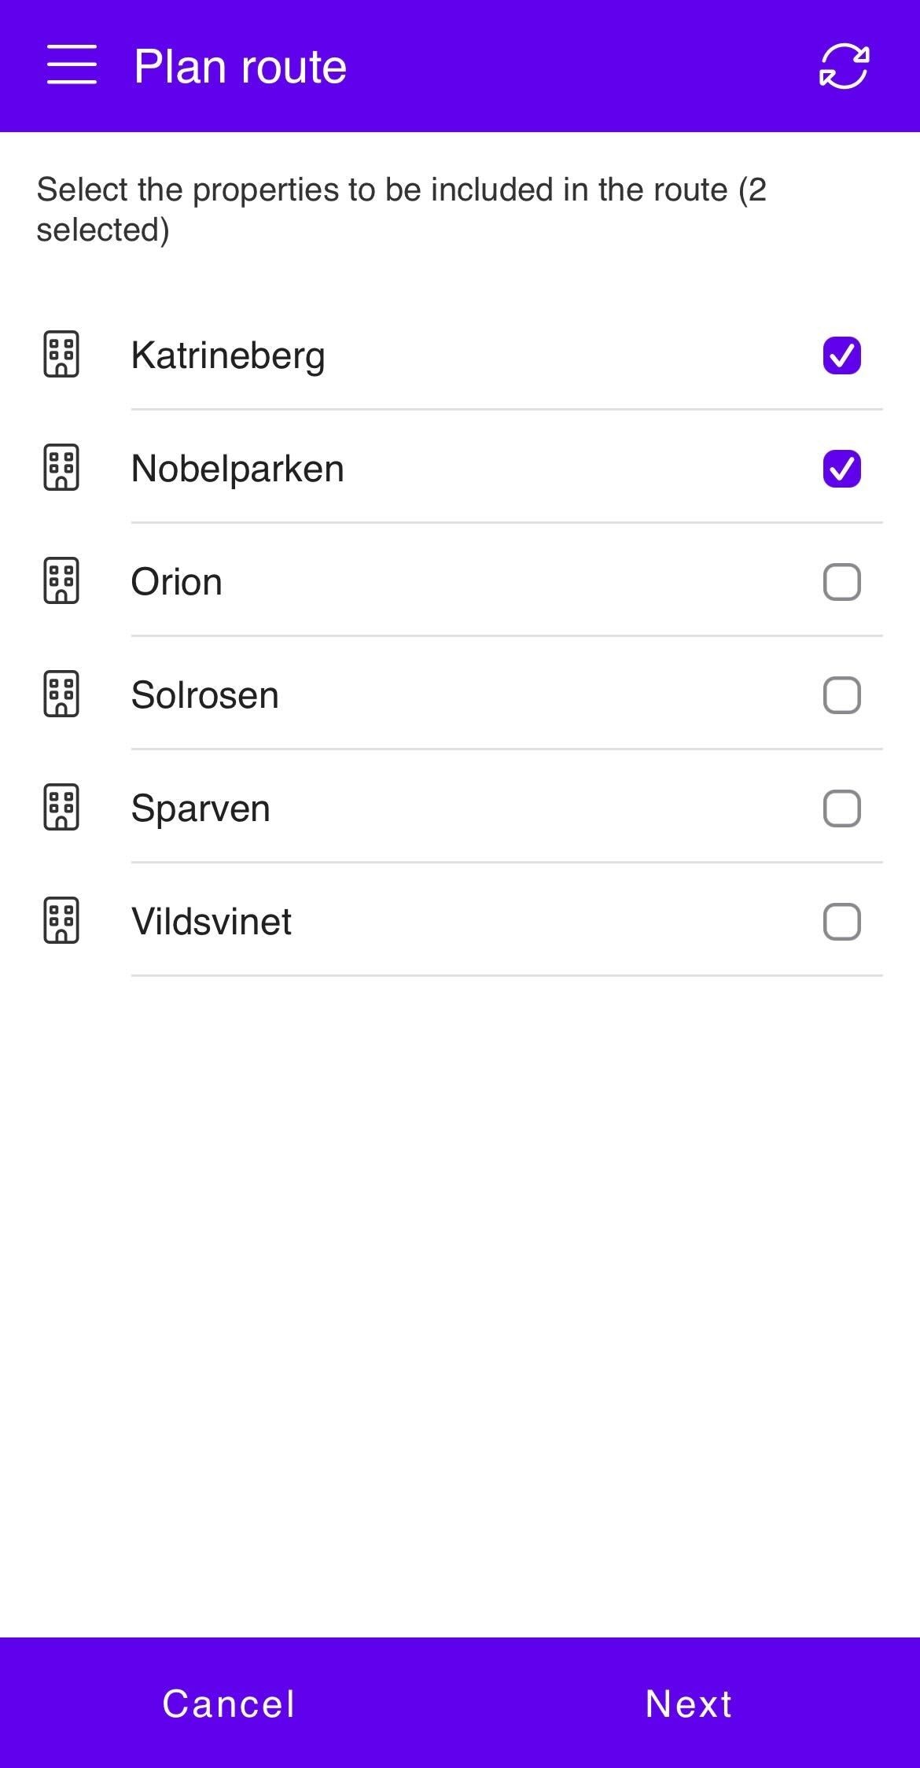Tap the Sparven property name
The width and height of the screenshot is (920, 1768).
pyautogui.click(x=201, y=808)
